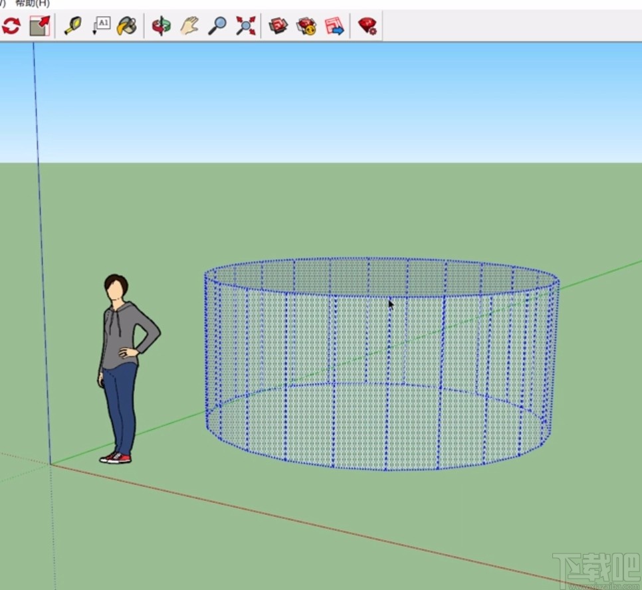The height and width of the screenshot is (590, 642).
Task: Choose the Zoom magnifier tool
Action: point(218,26)
